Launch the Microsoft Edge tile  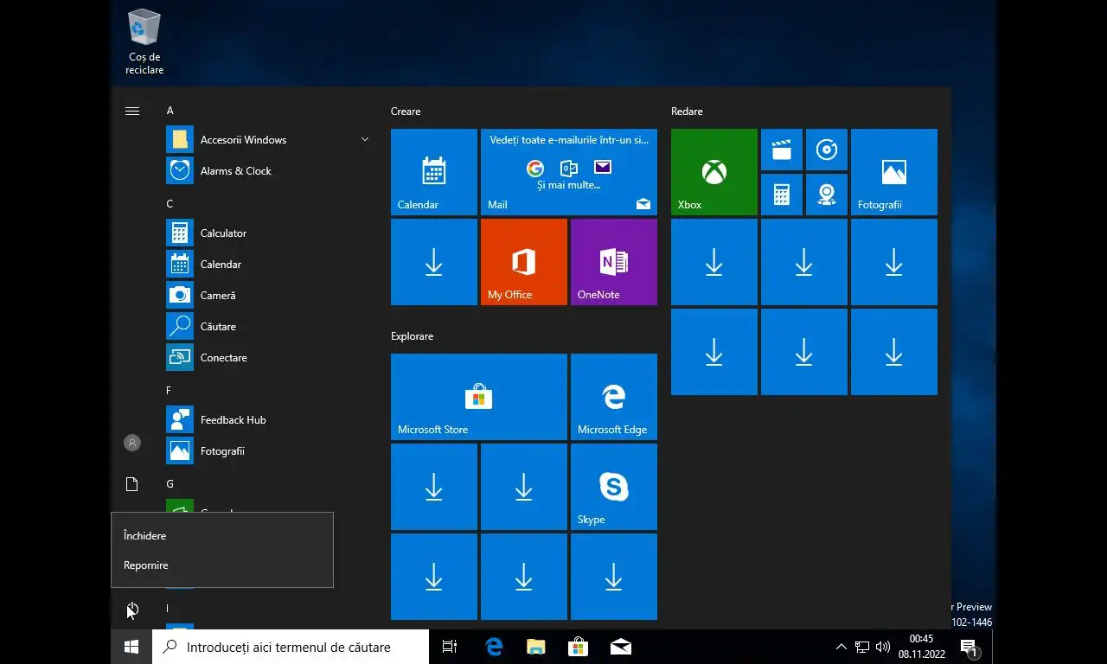614,397
